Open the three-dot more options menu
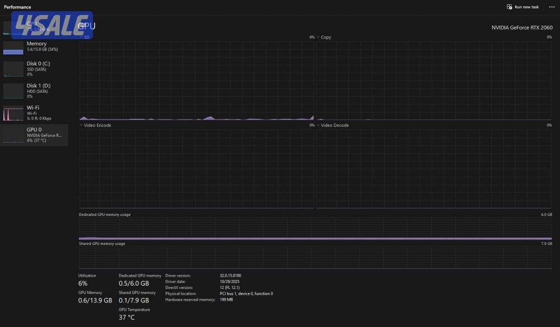Viewport: 560px width, 327px height. click(x=552, y=7)
